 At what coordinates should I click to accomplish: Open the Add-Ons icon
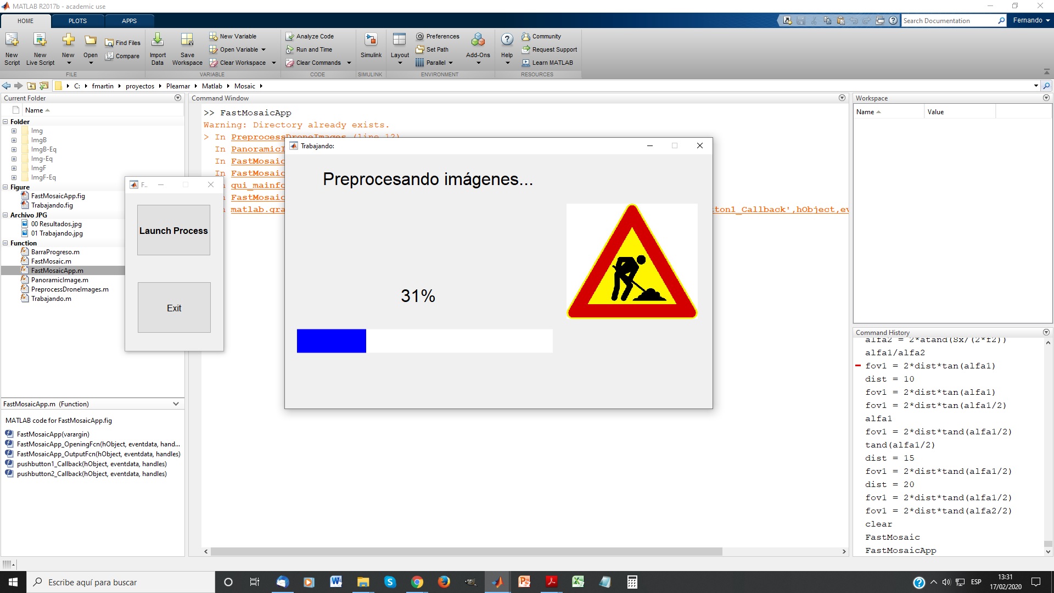pyautogui.click(x=478, y=40)
